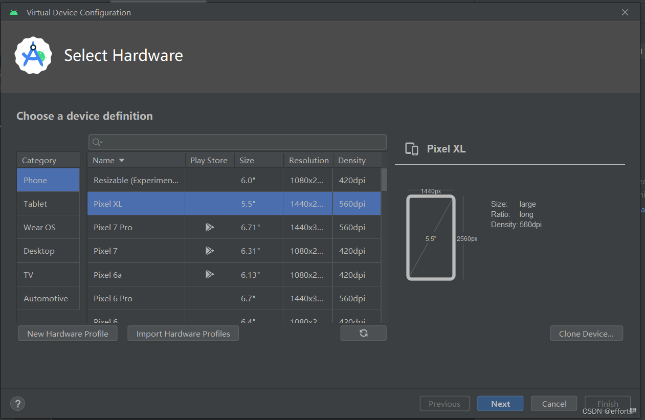The height and width of the screenshot is (420, 645).
Task: Sort by Name column header arrow
Action: (122, 160)
